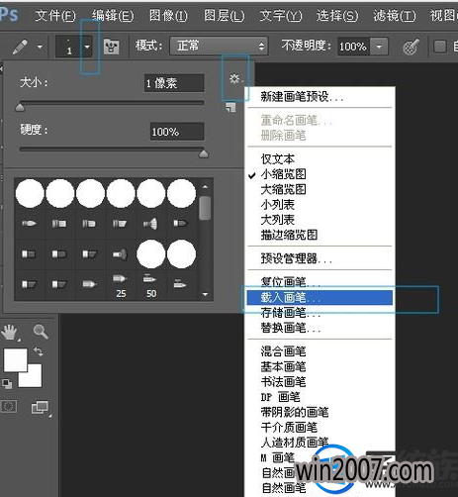
Task: Select the brush preset labeled 25
Action: pos(121,285)
